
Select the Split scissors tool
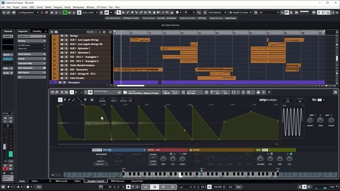click(x=137, y=13)
